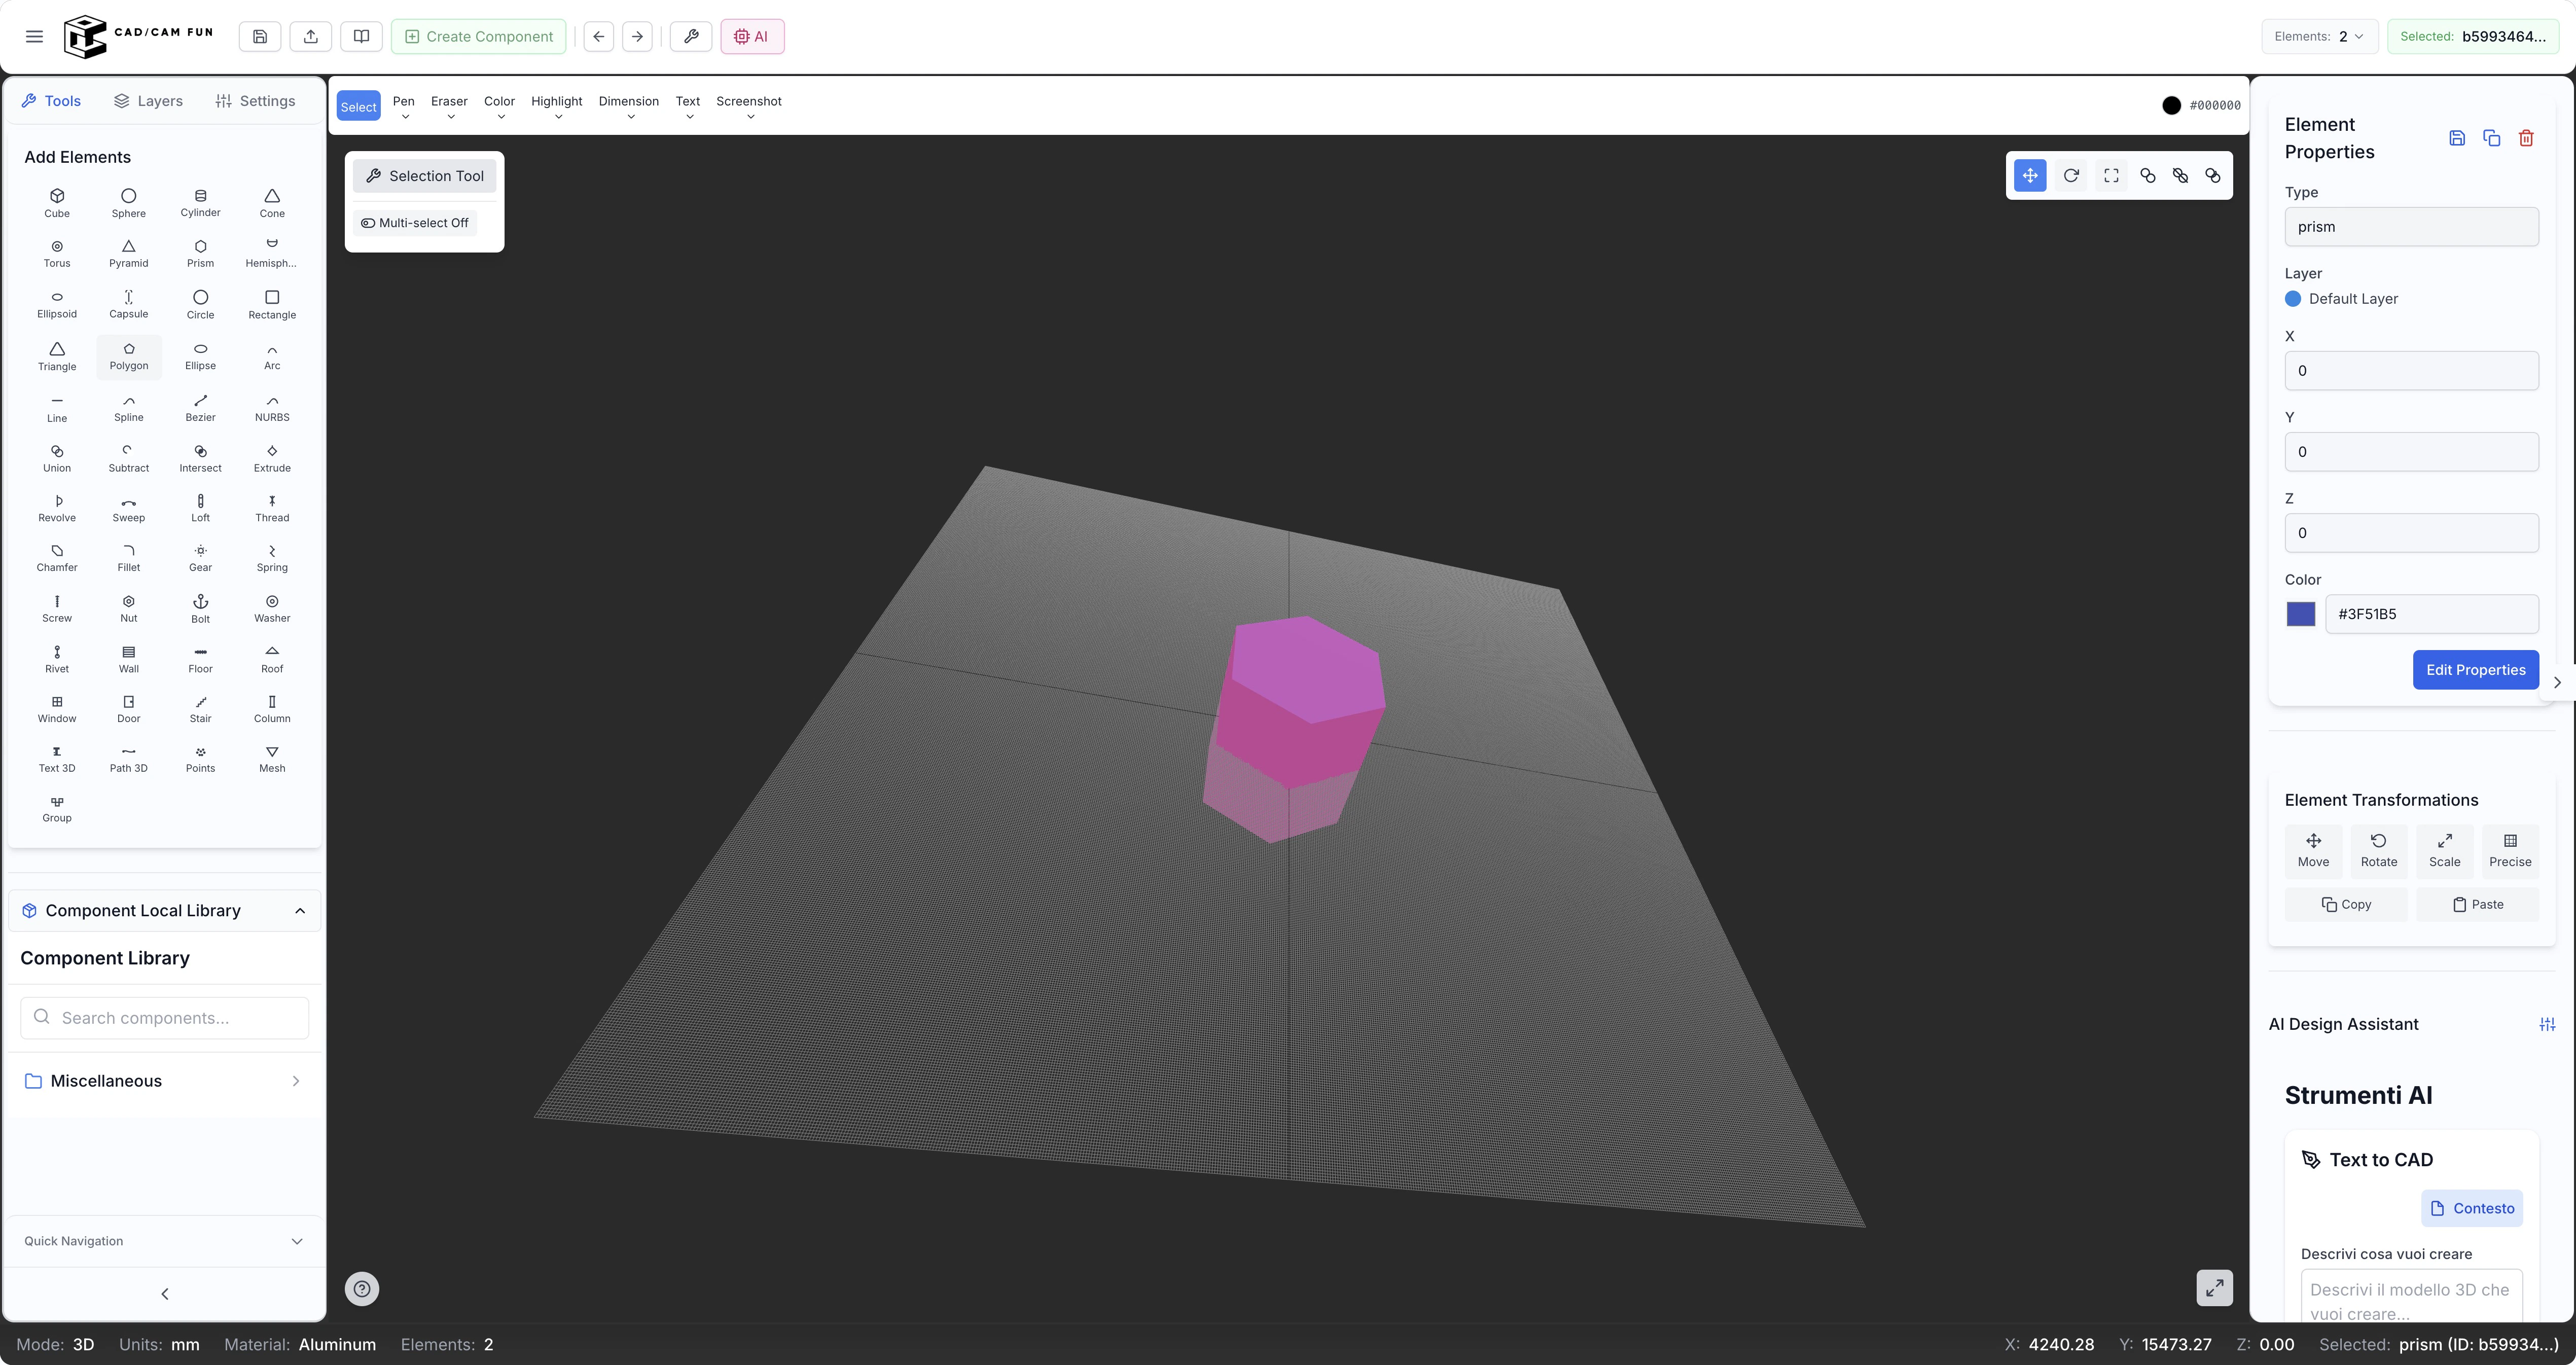This screenshot has width=2576, height=1365.
Task: Open the help question-mark icon
Action: tap(362, 1289)
